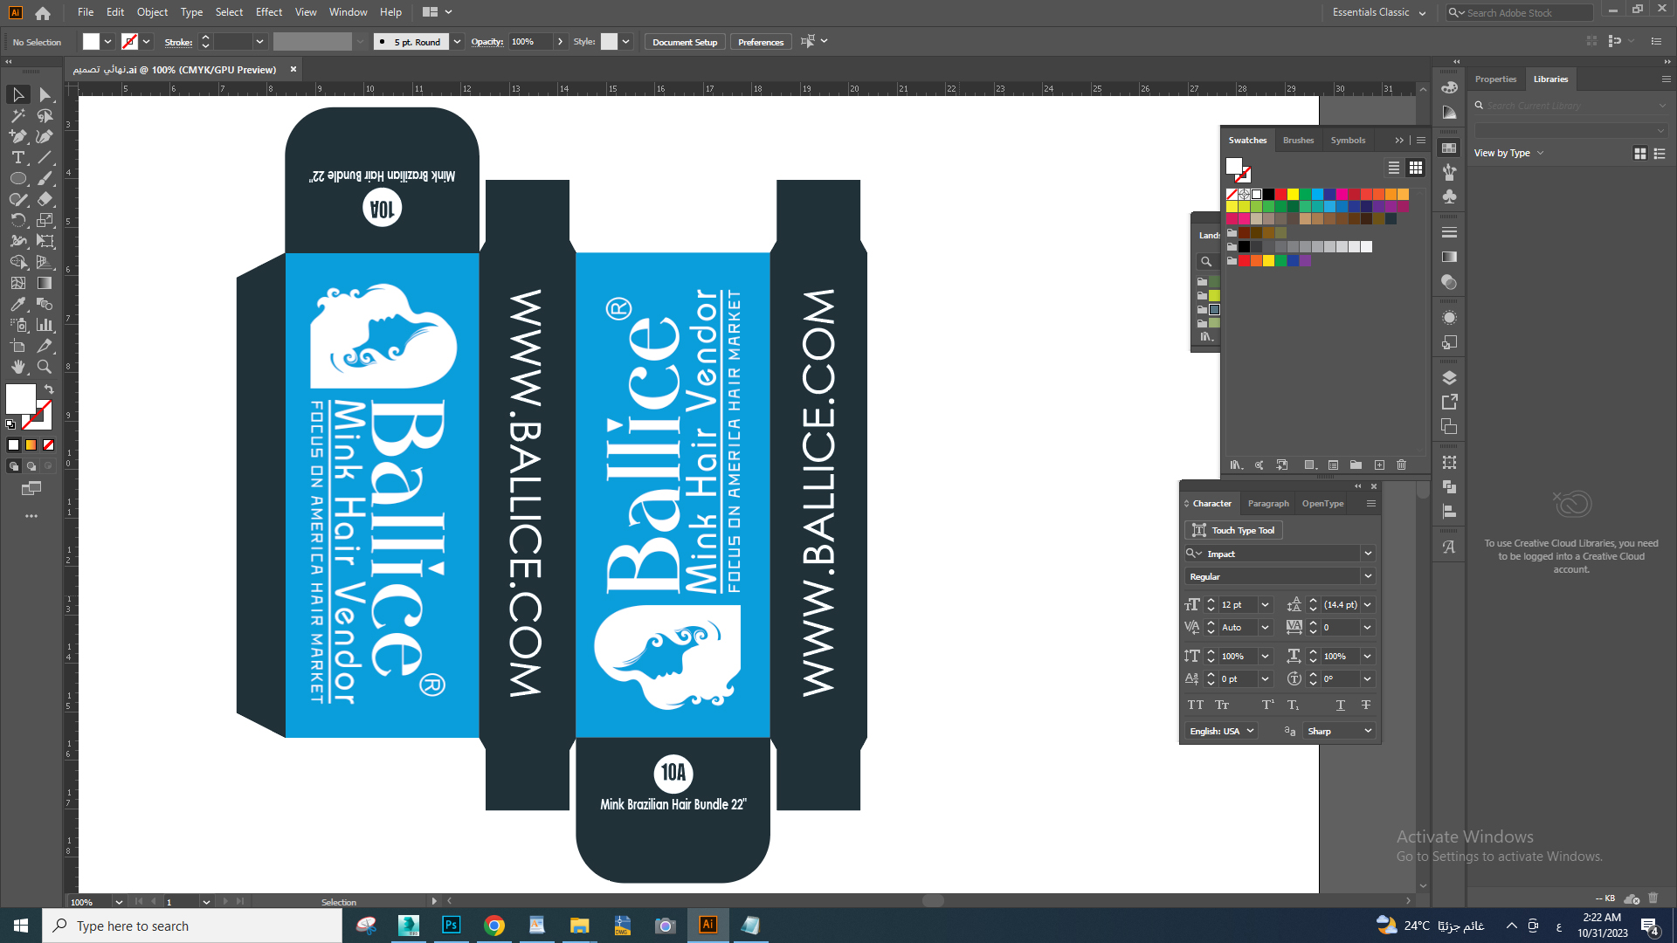This screenshot has height=943, width=1677.
Task: Open the Object menu
Action: (152, 12)
